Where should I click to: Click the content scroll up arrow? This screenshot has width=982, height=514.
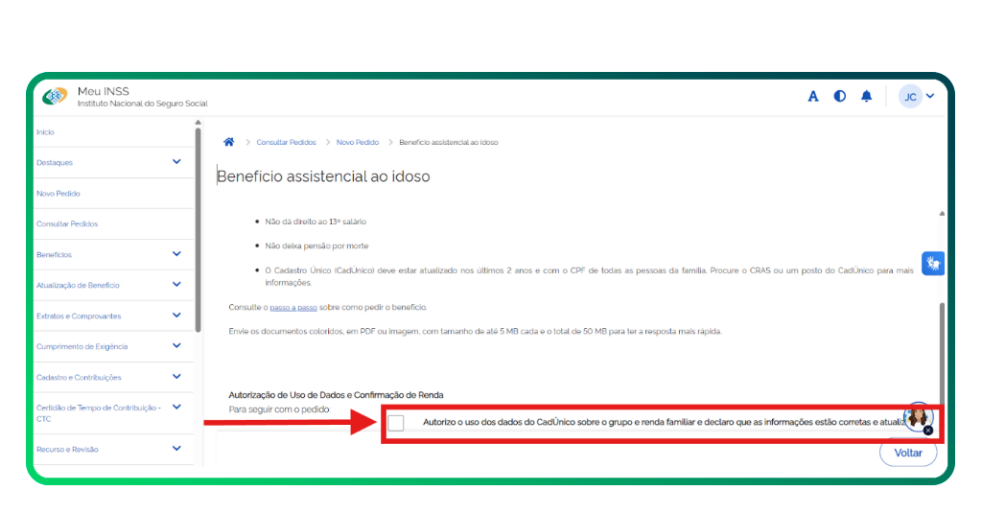[942, 214]
